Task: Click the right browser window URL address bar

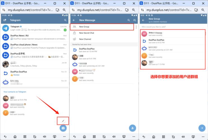Action: (169, 10)
